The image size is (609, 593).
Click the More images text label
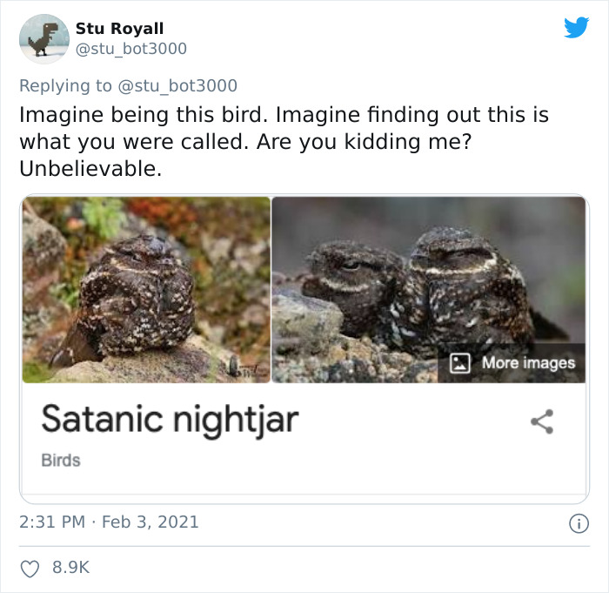(528, 362)
